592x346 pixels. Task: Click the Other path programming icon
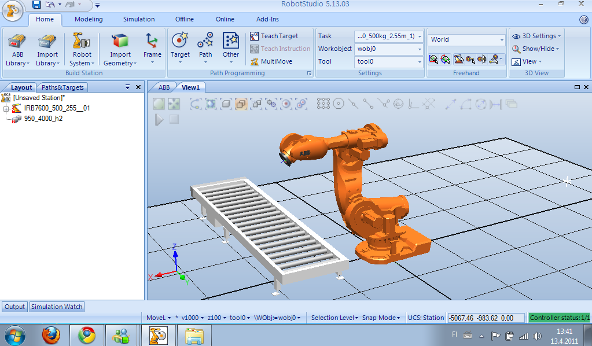(231, 41)
